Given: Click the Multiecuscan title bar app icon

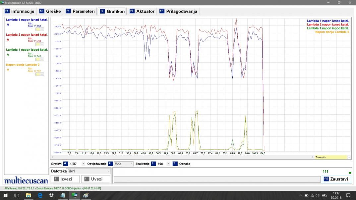Looking at the screenshot, I should coord(2,3).
